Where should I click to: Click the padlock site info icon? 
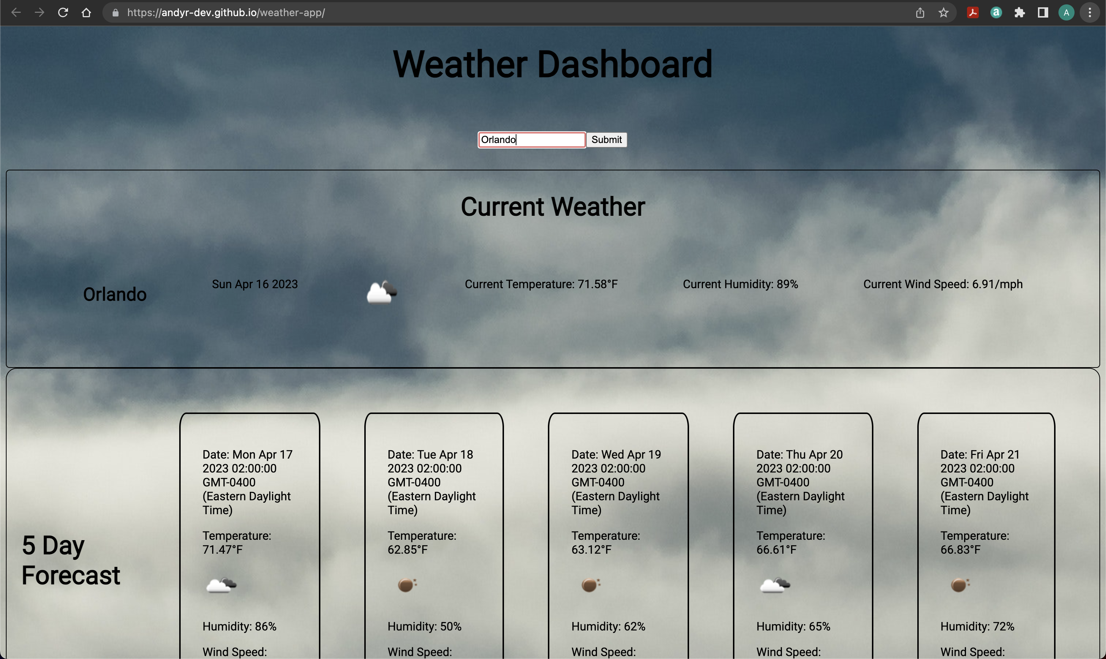point(116,13)
